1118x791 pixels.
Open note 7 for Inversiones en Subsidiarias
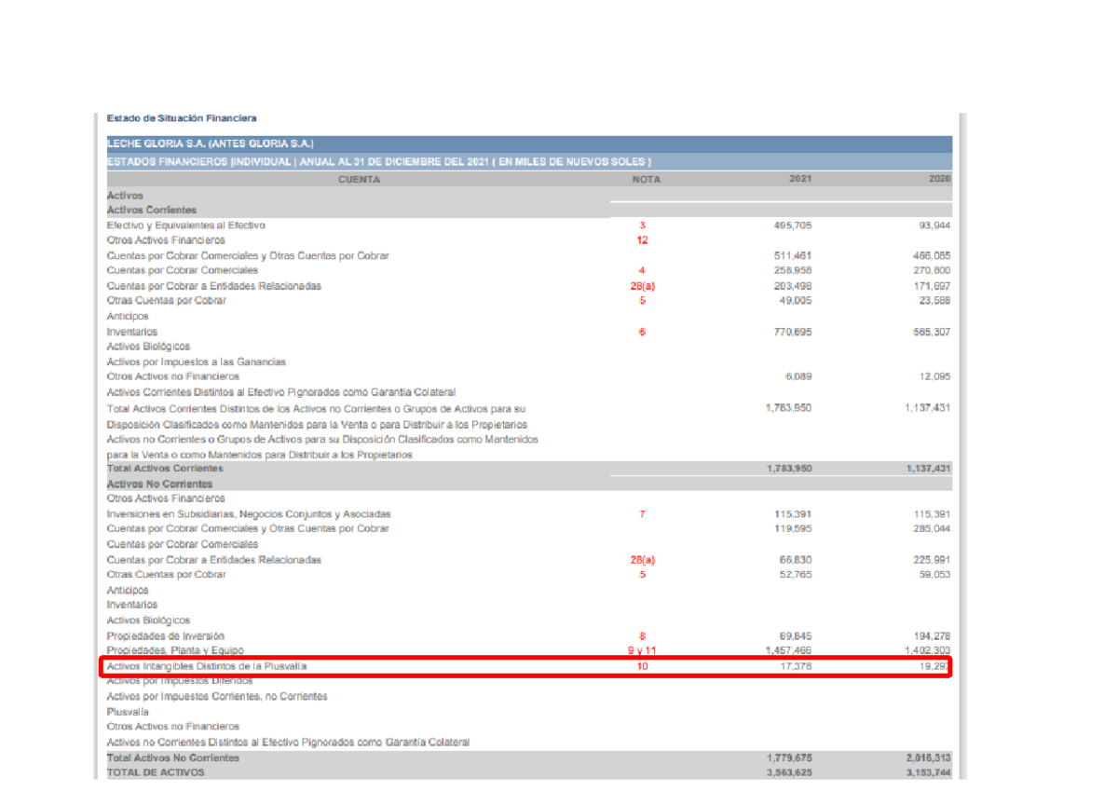click(x=642, y=514)
